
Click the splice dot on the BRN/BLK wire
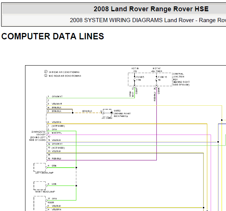[x=73, y=113]
